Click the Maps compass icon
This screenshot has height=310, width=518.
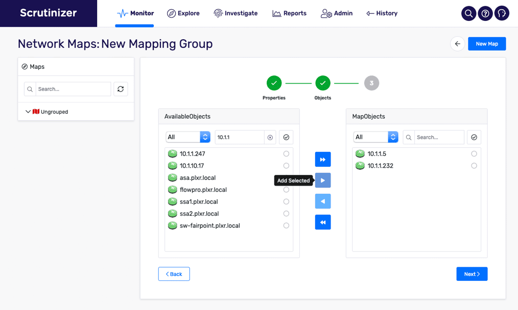click(25, 67)
